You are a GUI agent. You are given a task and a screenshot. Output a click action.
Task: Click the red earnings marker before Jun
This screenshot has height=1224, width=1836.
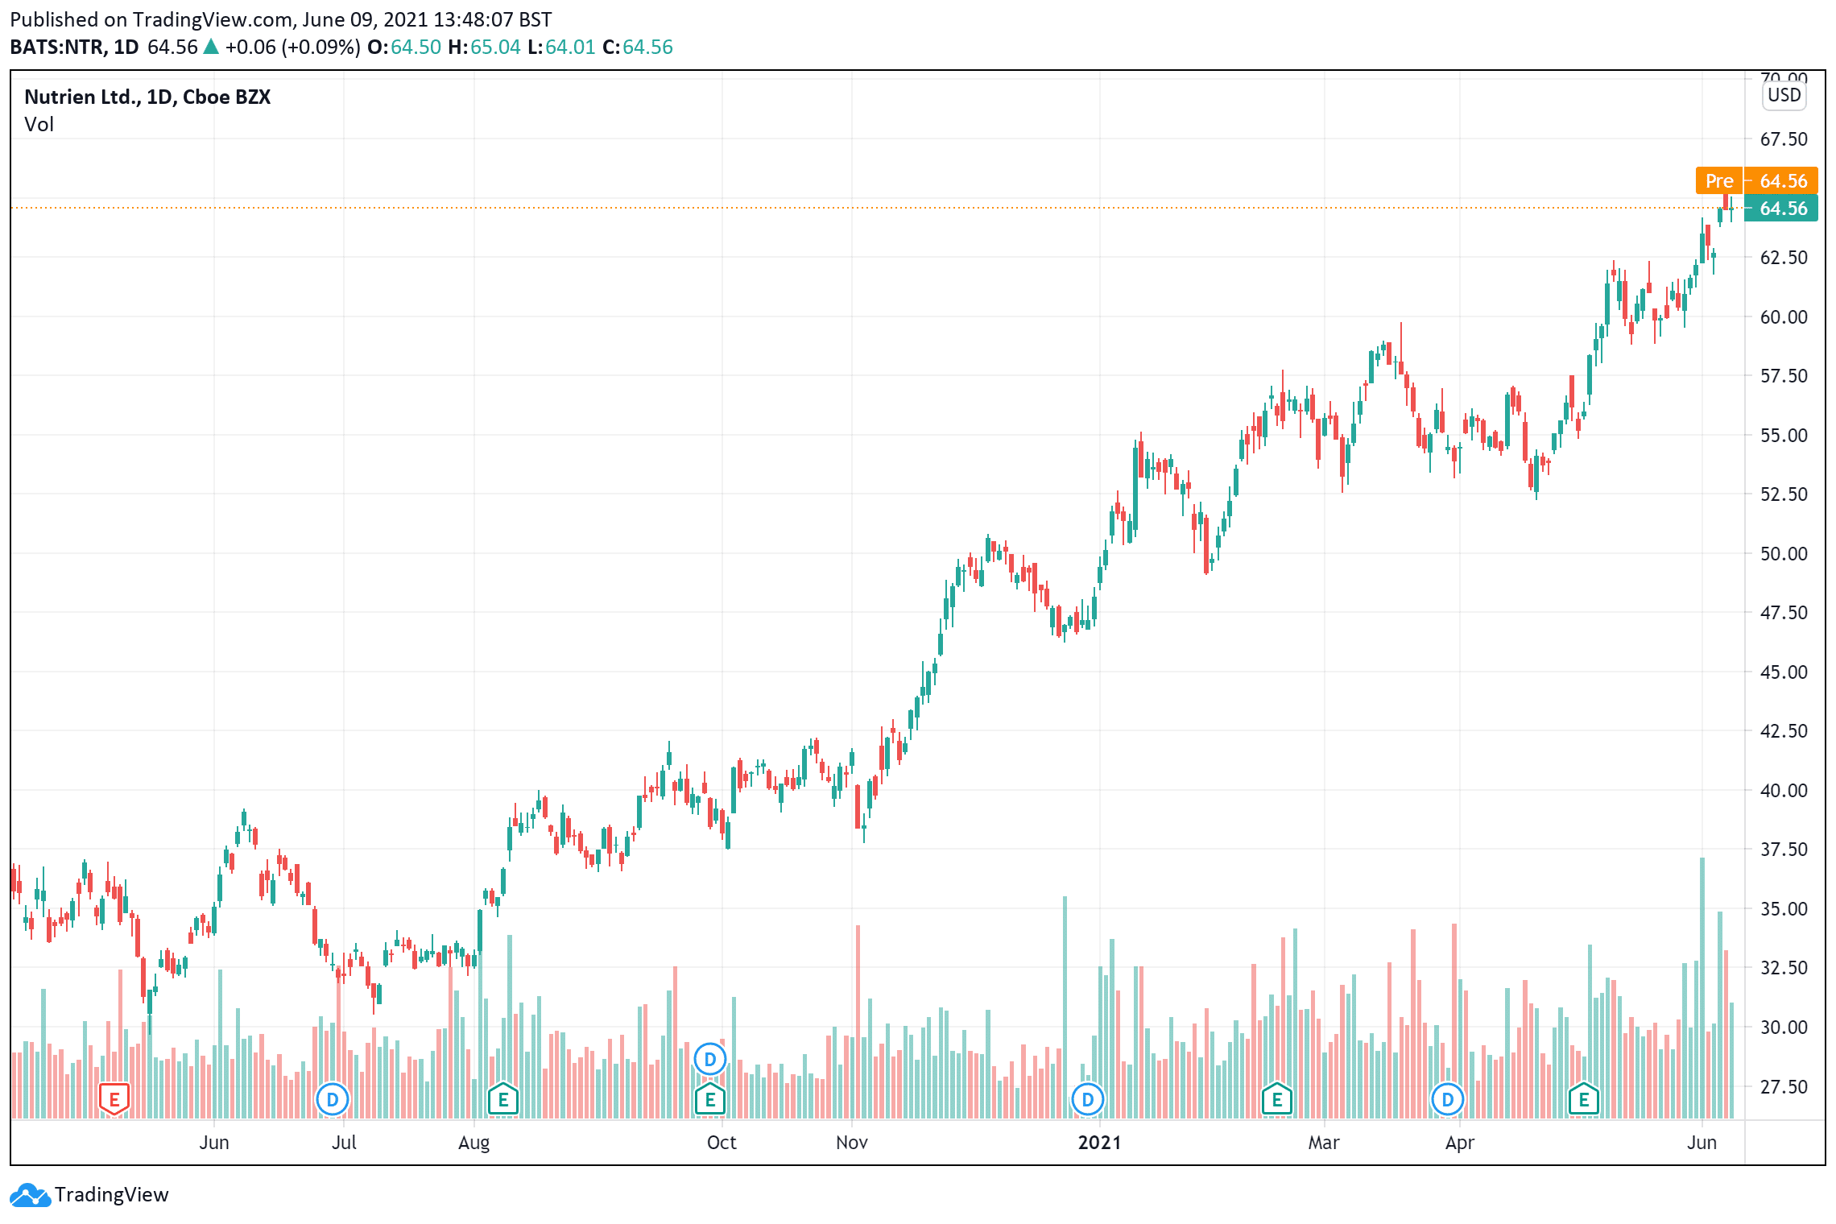(114, 1099)
